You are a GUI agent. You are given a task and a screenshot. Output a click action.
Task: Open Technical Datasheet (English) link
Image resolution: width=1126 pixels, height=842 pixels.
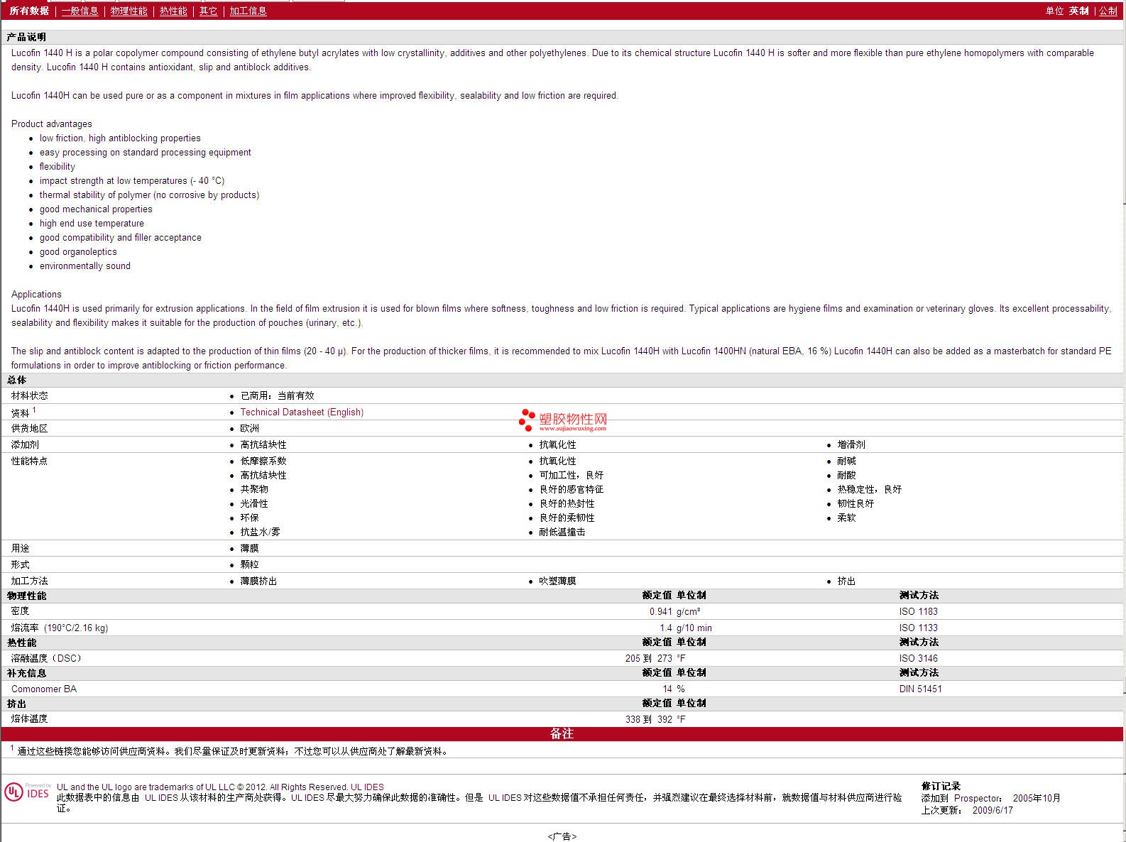click(x=302, y=412)
